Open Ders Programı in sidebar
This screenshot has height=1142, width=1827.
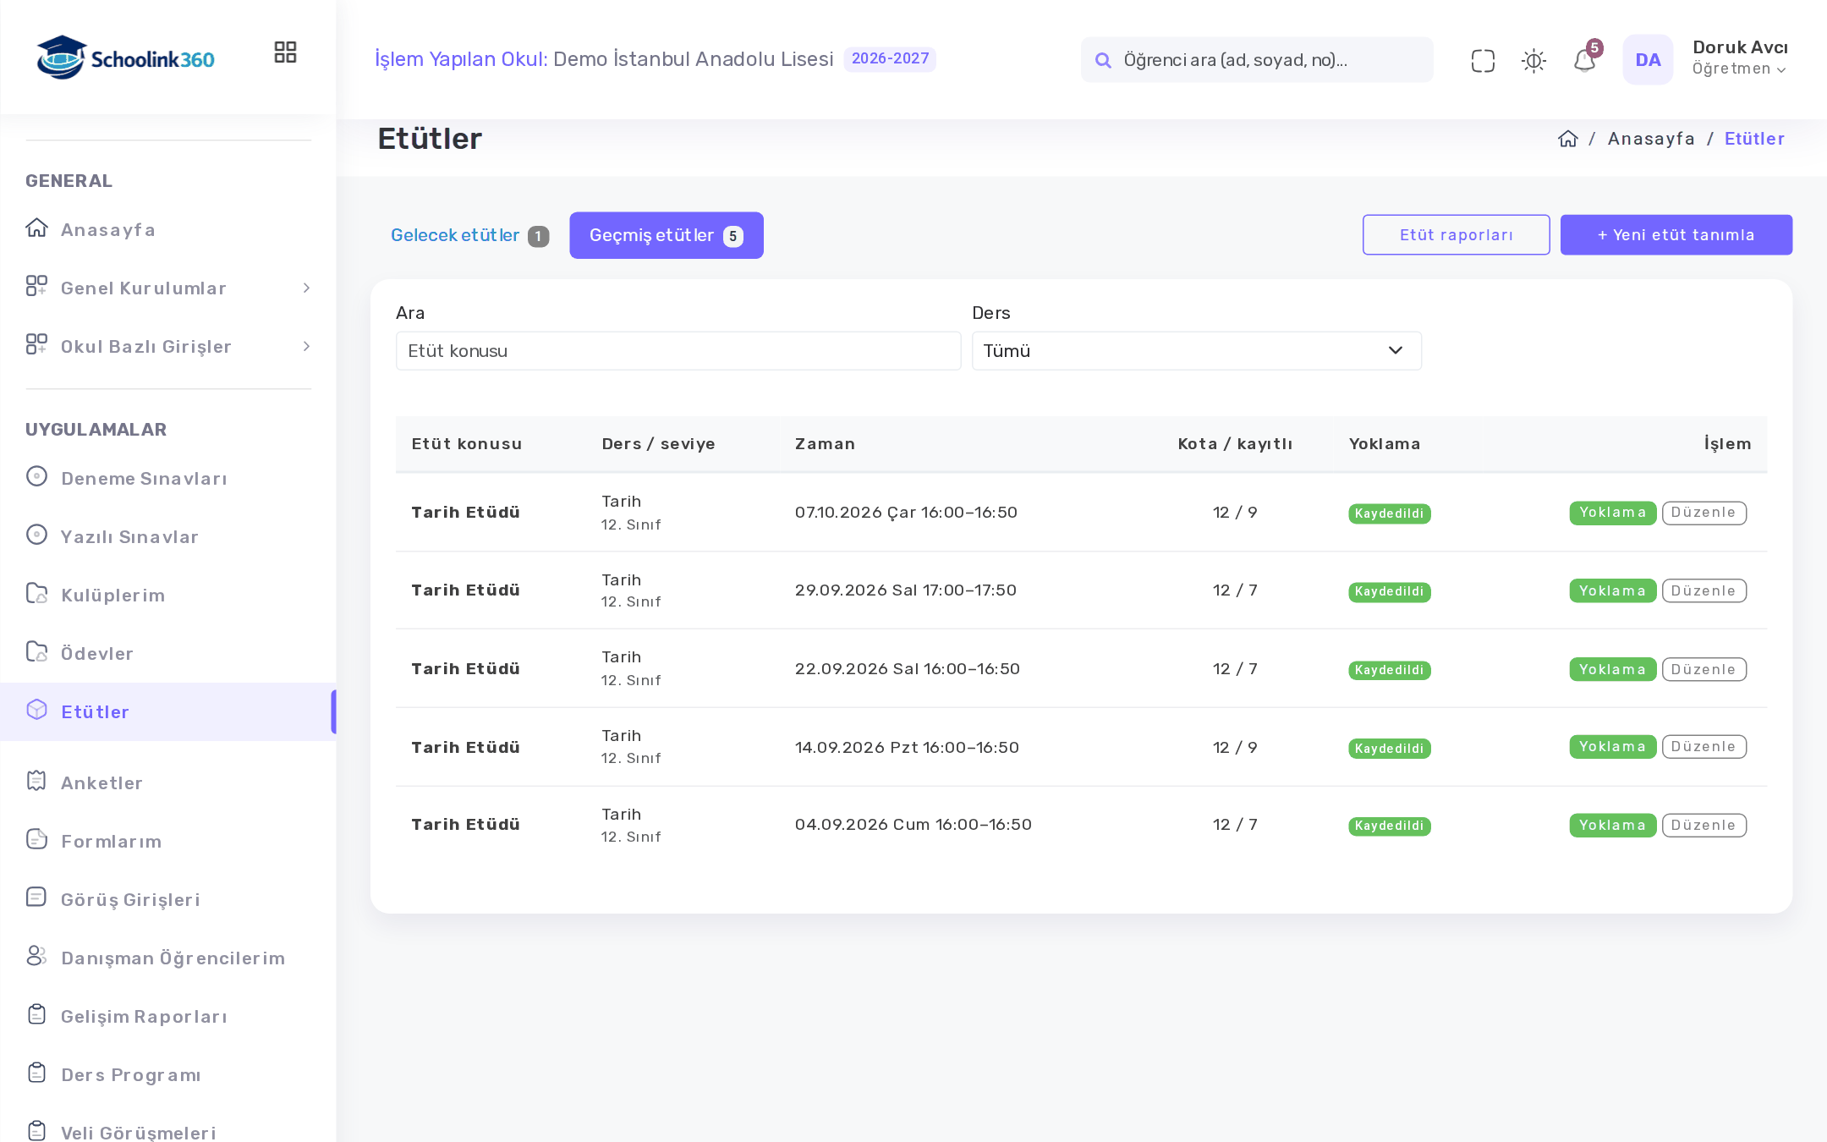[168, 1074]
